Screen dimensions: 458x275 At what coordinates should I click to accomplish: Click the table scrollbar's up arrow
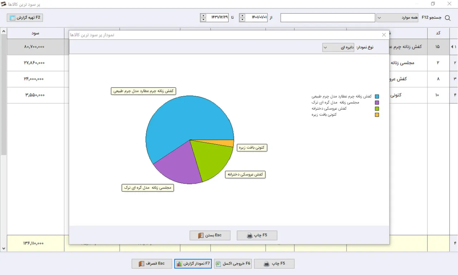(x=4, y=31)
